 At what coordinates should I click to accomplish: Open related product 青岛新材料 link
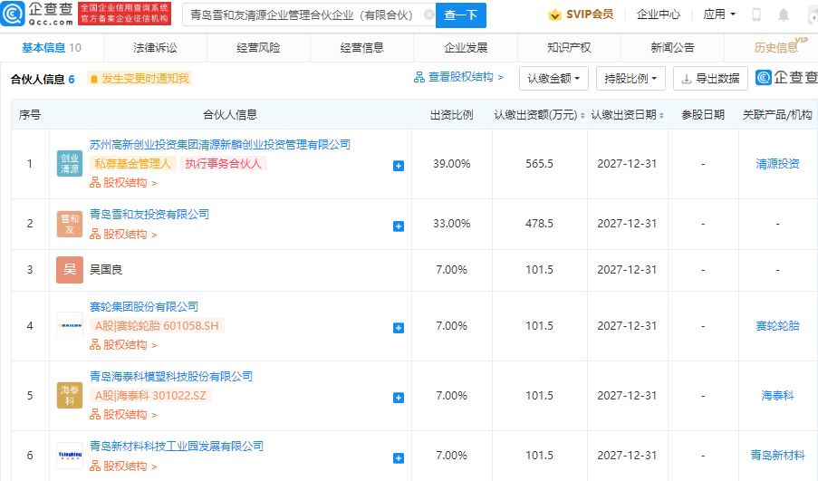(777, 456)
